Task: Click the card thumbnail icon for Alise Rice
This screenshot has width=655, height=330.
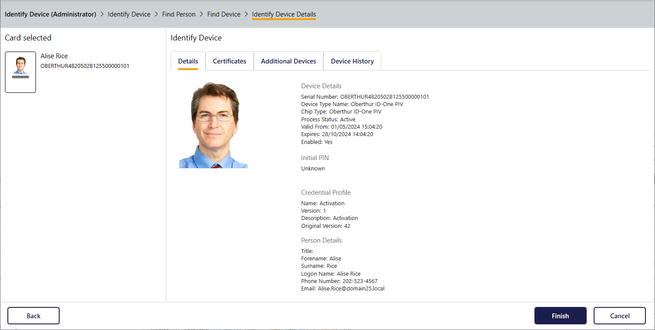Action: pyautogui.click(x=20, y=72)
